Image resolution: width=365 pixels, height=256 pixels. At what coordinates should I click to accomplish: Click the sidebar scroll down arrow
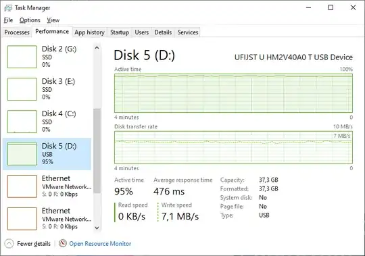[97, 228]
